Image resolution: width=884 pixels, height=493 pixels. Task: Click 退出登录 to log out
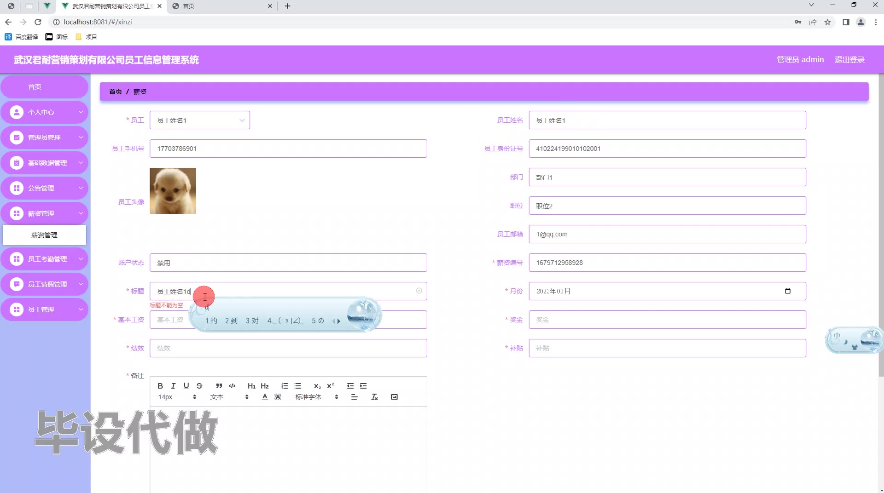point(849,59)
